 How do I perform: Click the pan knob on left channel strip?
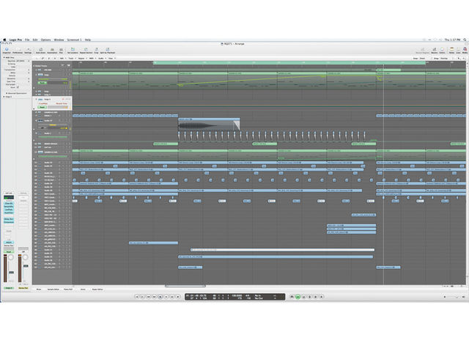pos(10,257)
